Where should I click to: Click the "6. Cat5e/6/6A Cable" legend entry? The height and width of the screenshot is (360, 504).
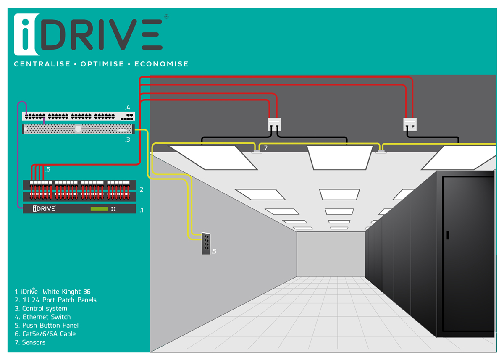(45, 334)
